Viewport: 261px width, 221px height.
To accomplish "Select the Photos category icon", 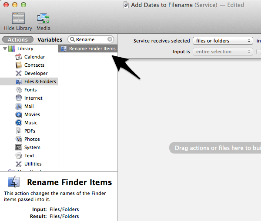I will click(x=19, y=139).
